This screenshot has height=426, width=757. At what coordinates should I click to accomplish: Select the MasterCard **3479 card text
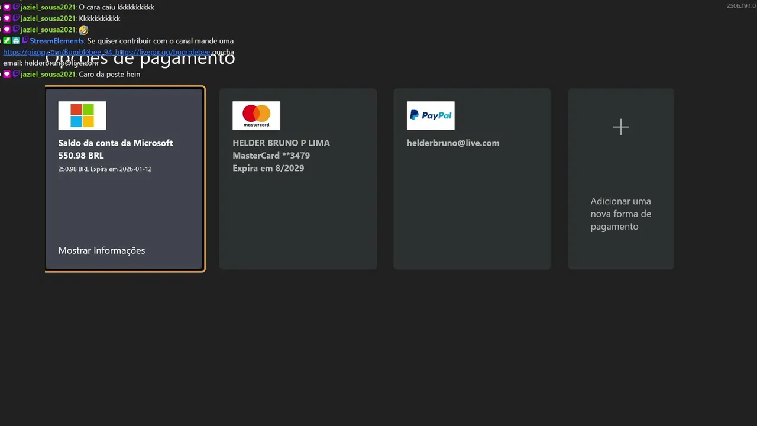point(271,156)
